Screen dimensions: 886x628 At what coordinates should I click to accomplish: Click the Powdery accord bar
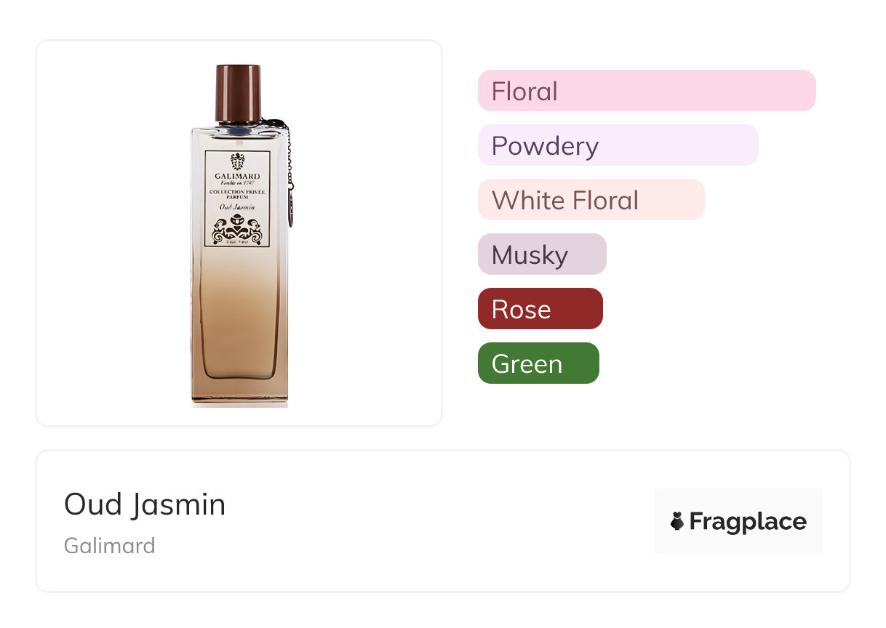(618, 145)
